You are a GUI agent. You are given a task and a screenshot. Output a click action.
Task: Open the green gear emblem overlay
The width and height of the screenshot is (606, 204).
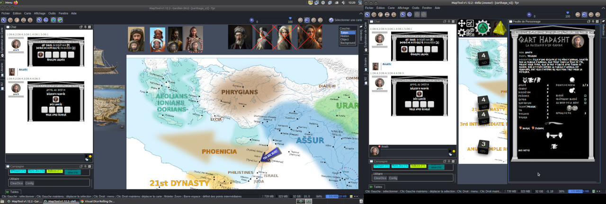pyautogui.click(x=482, y=28)
